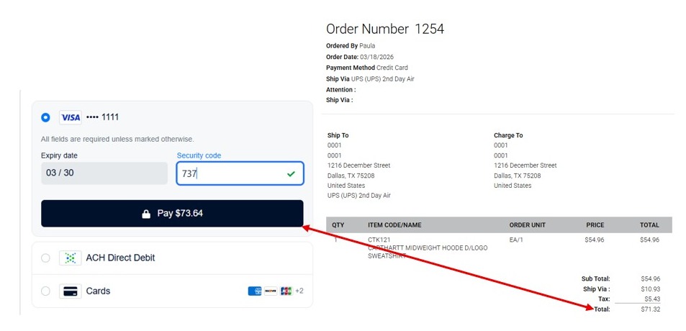The width and height of the screenshot is (686, 331).
Task: Click the padlock icon on Pay button
Action: (146, 214)
